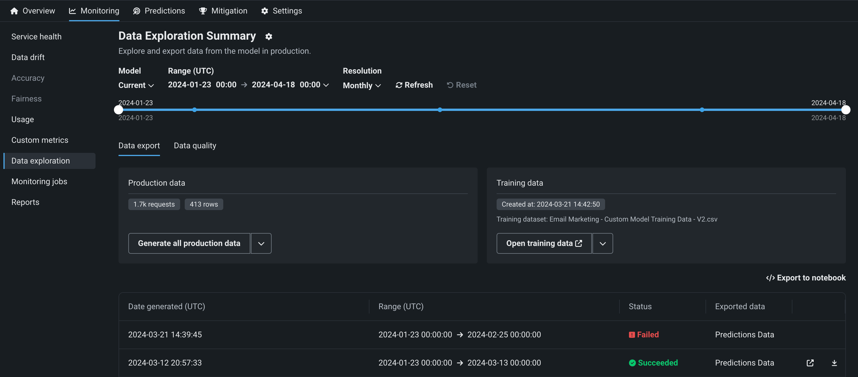
Task: Open the date range picker chevron
Action: point(326,85)
